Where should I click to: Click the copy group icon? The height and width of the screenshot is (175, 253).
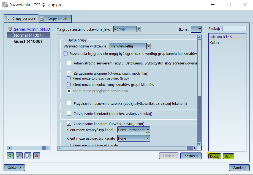[x=28, y=156]
